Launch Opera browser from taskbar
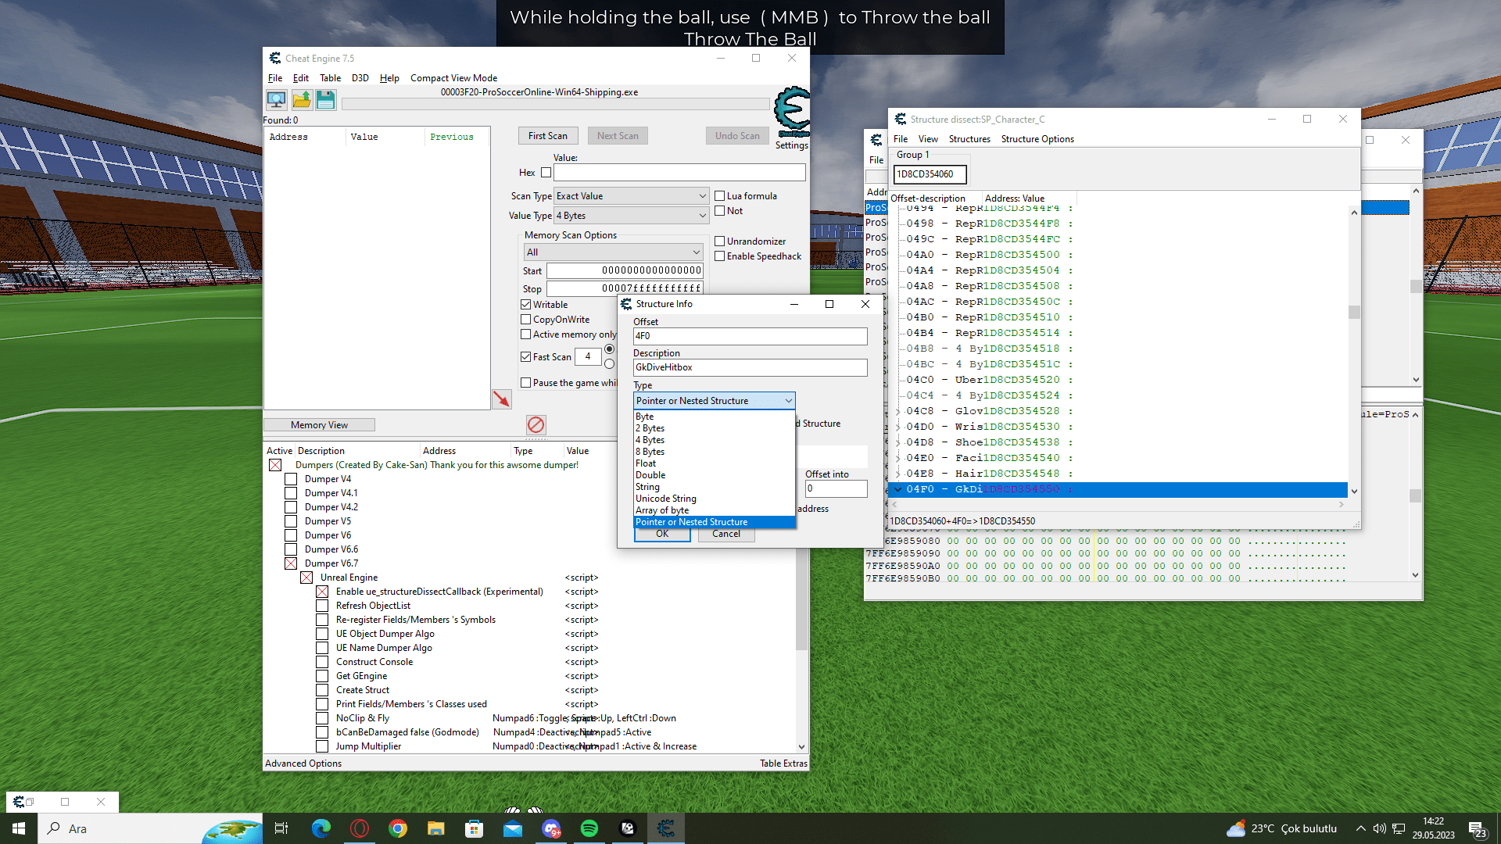The width and height of the screenshot is (1501, 844). click(x=360, y=828)
